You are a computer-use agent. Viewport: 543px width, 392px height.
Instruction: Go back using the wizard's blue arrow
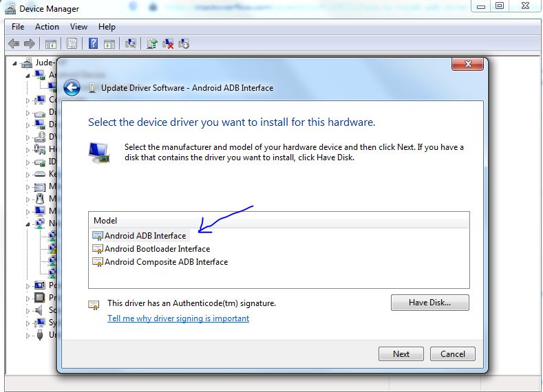point(72,88)
